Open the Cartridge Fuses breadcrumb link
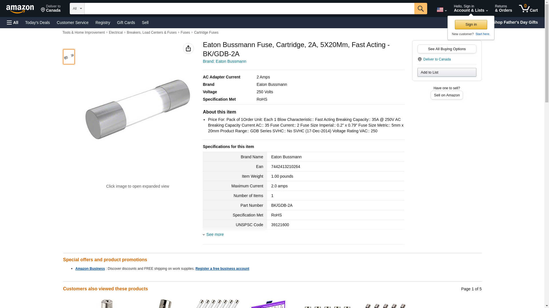The width and height of the screenshot is (549, 308). 206,33
